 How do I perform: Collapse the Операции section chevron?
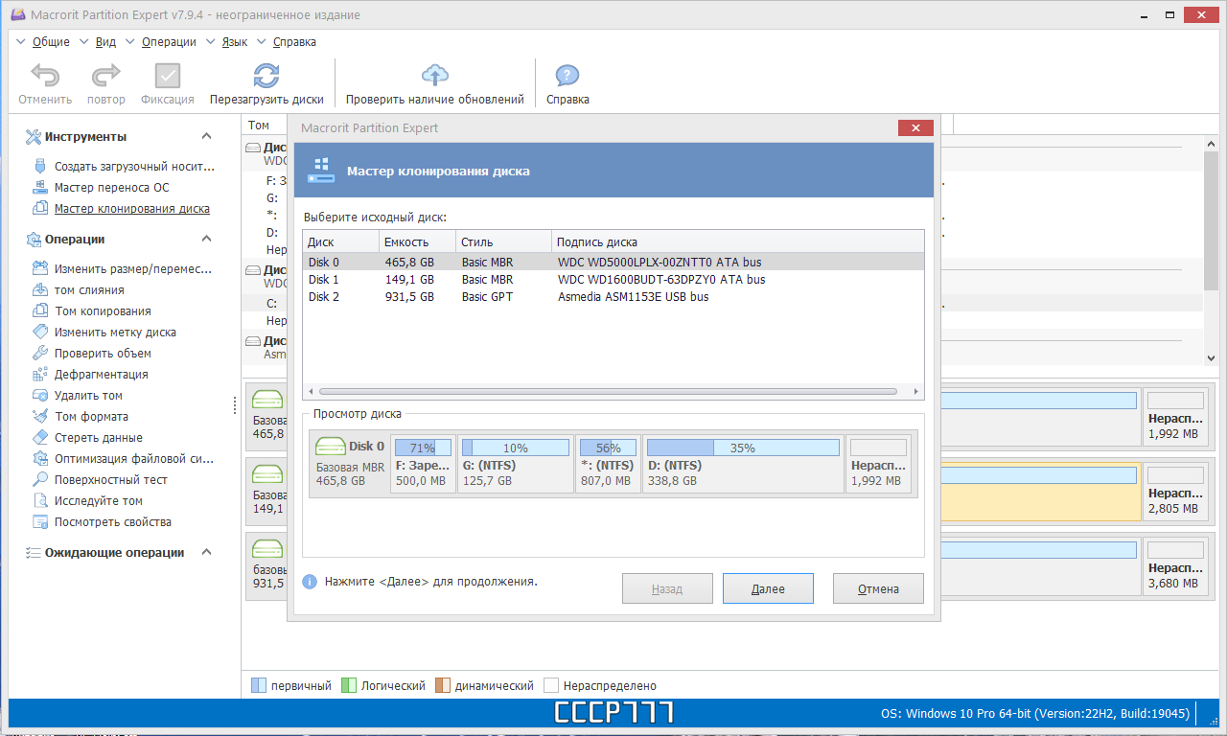(206, 240)
